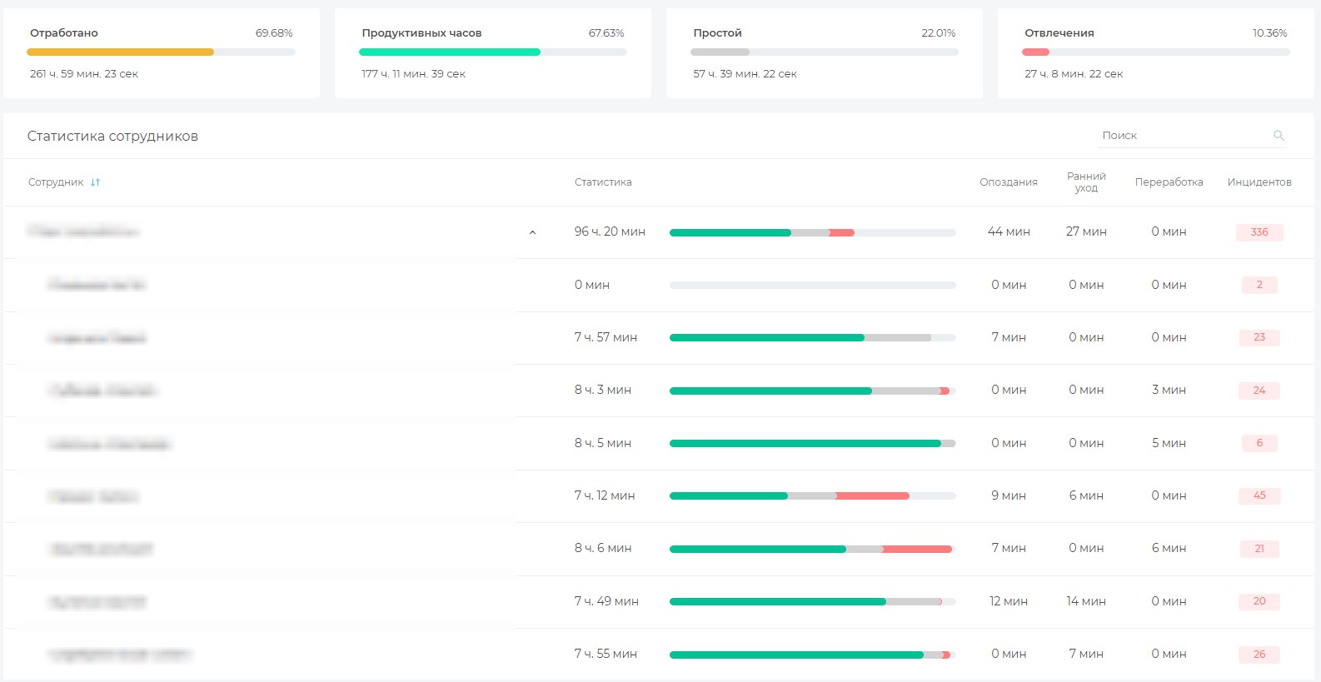Collapse the group row showing 96 ч. 20 мин

pos(532,232)
